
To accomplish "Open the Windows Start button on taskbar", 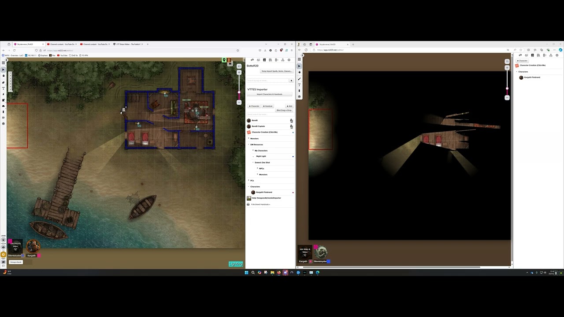I will click(x=246, y=273).
